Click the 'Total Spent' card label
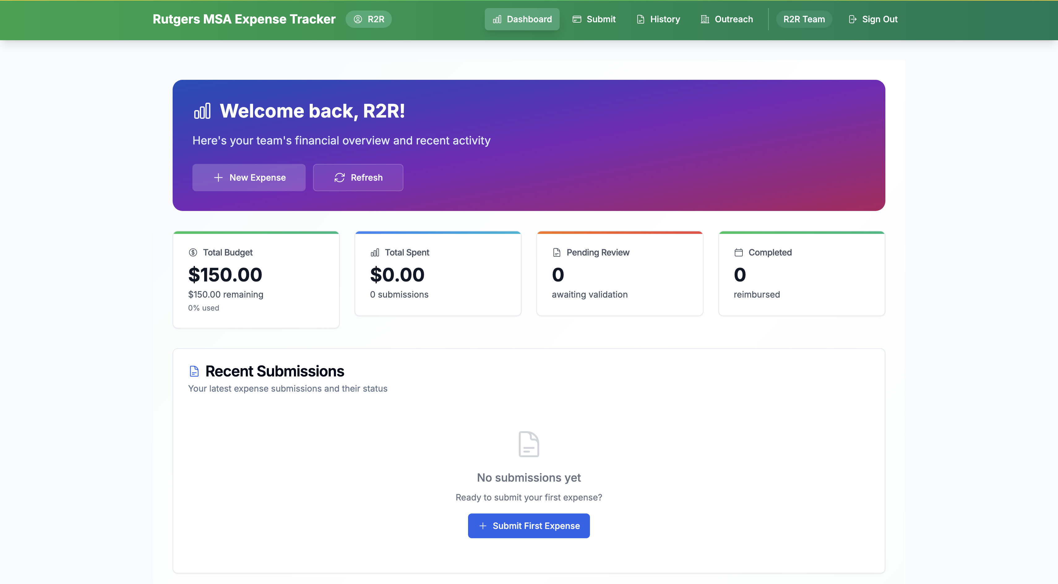Image resolution: width=1058 pixels, height=584 pixels. 406,252
